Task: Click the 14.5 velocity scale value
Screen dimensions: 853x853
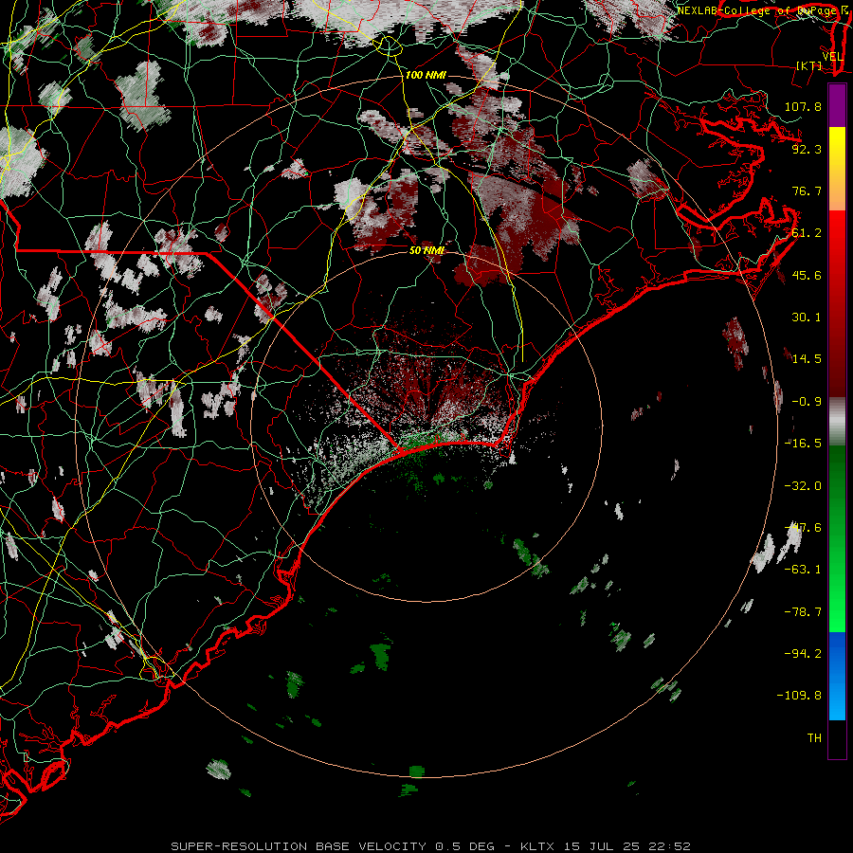Action: click(x=807, y=359)
